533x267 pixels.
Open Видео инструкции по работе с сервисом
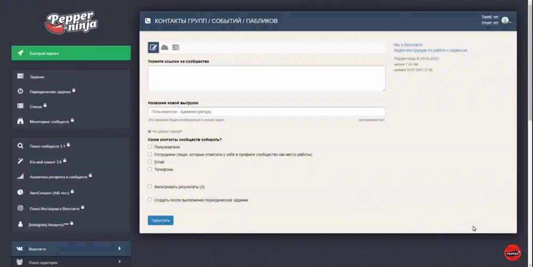coord(430,50)
